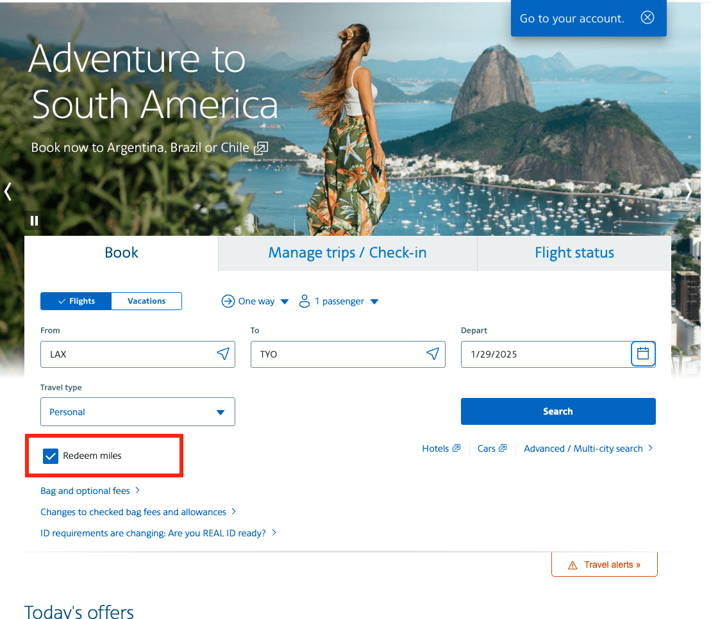Screen dimensions: 711x619
Task: Dismiss the 'Go to your account' popup
Action: 648,18
